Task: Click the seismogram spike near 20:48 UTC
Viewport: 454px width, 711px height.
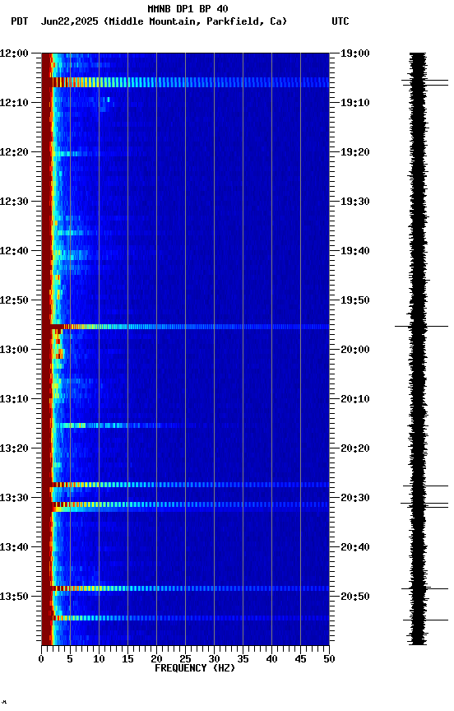Action: [x=424, y=588]
